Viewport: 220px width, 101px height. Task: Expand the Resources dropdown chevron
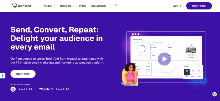pos(74,6)
